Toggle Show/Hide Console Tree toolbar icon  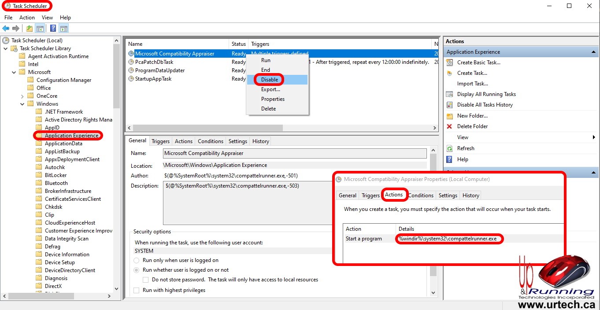click(x=40, y=29)
